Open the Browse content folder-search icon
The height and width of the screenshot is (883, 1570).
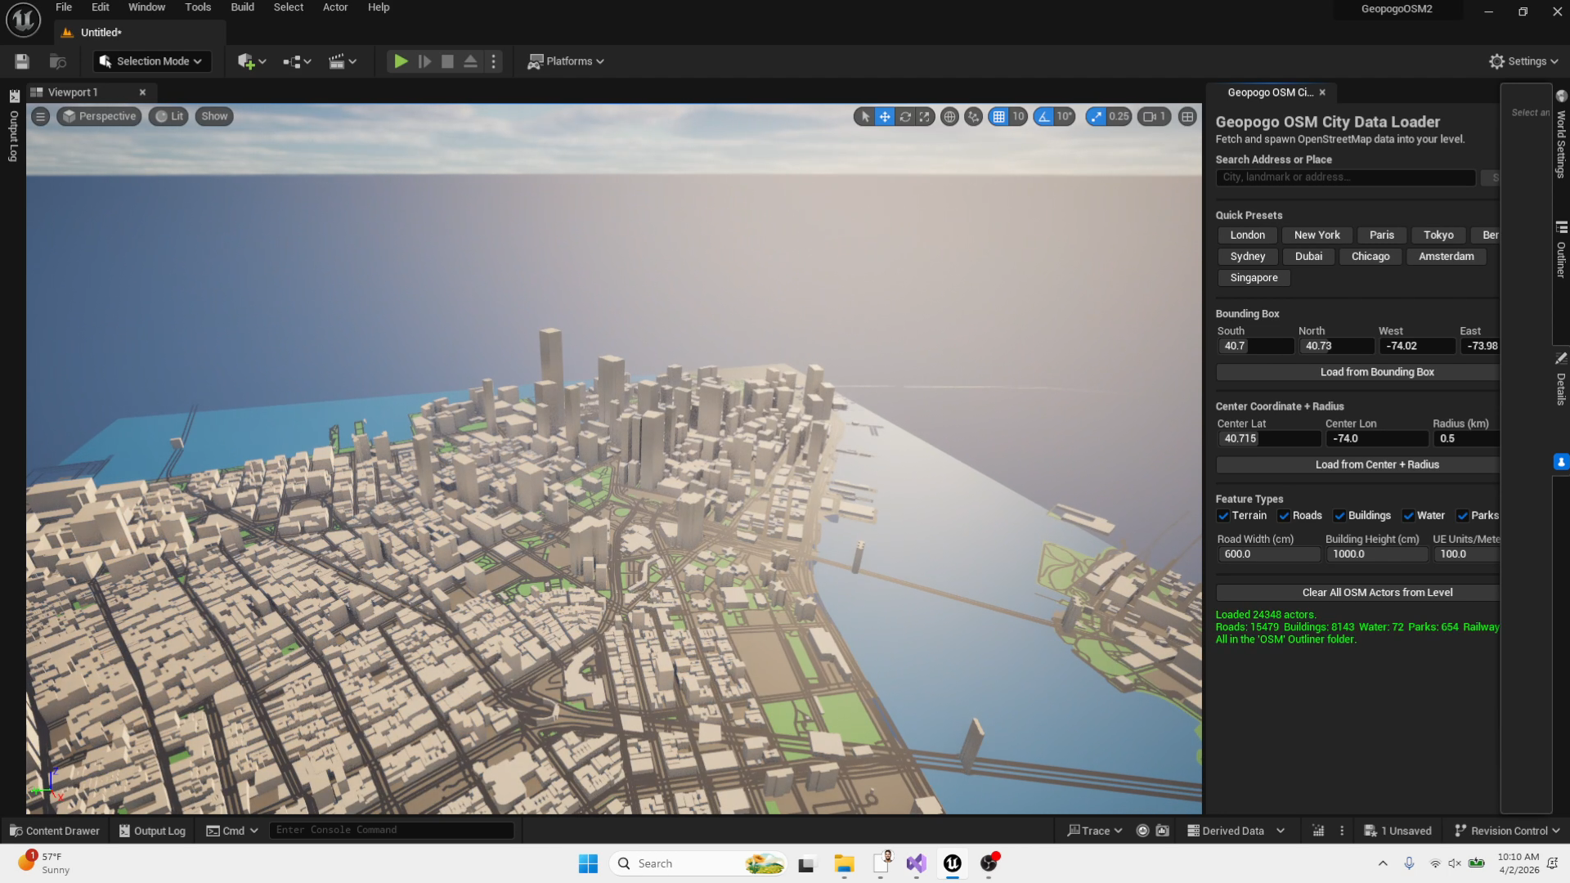(57, 61)
